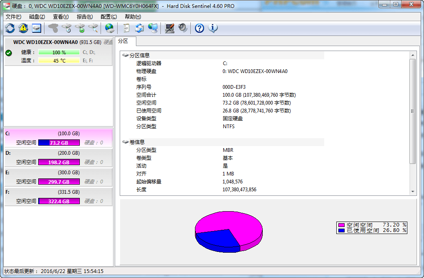Click the greyed-out stethoscope toolbar icon
This screenshot has height=278, width=424.
pos(53,28)
